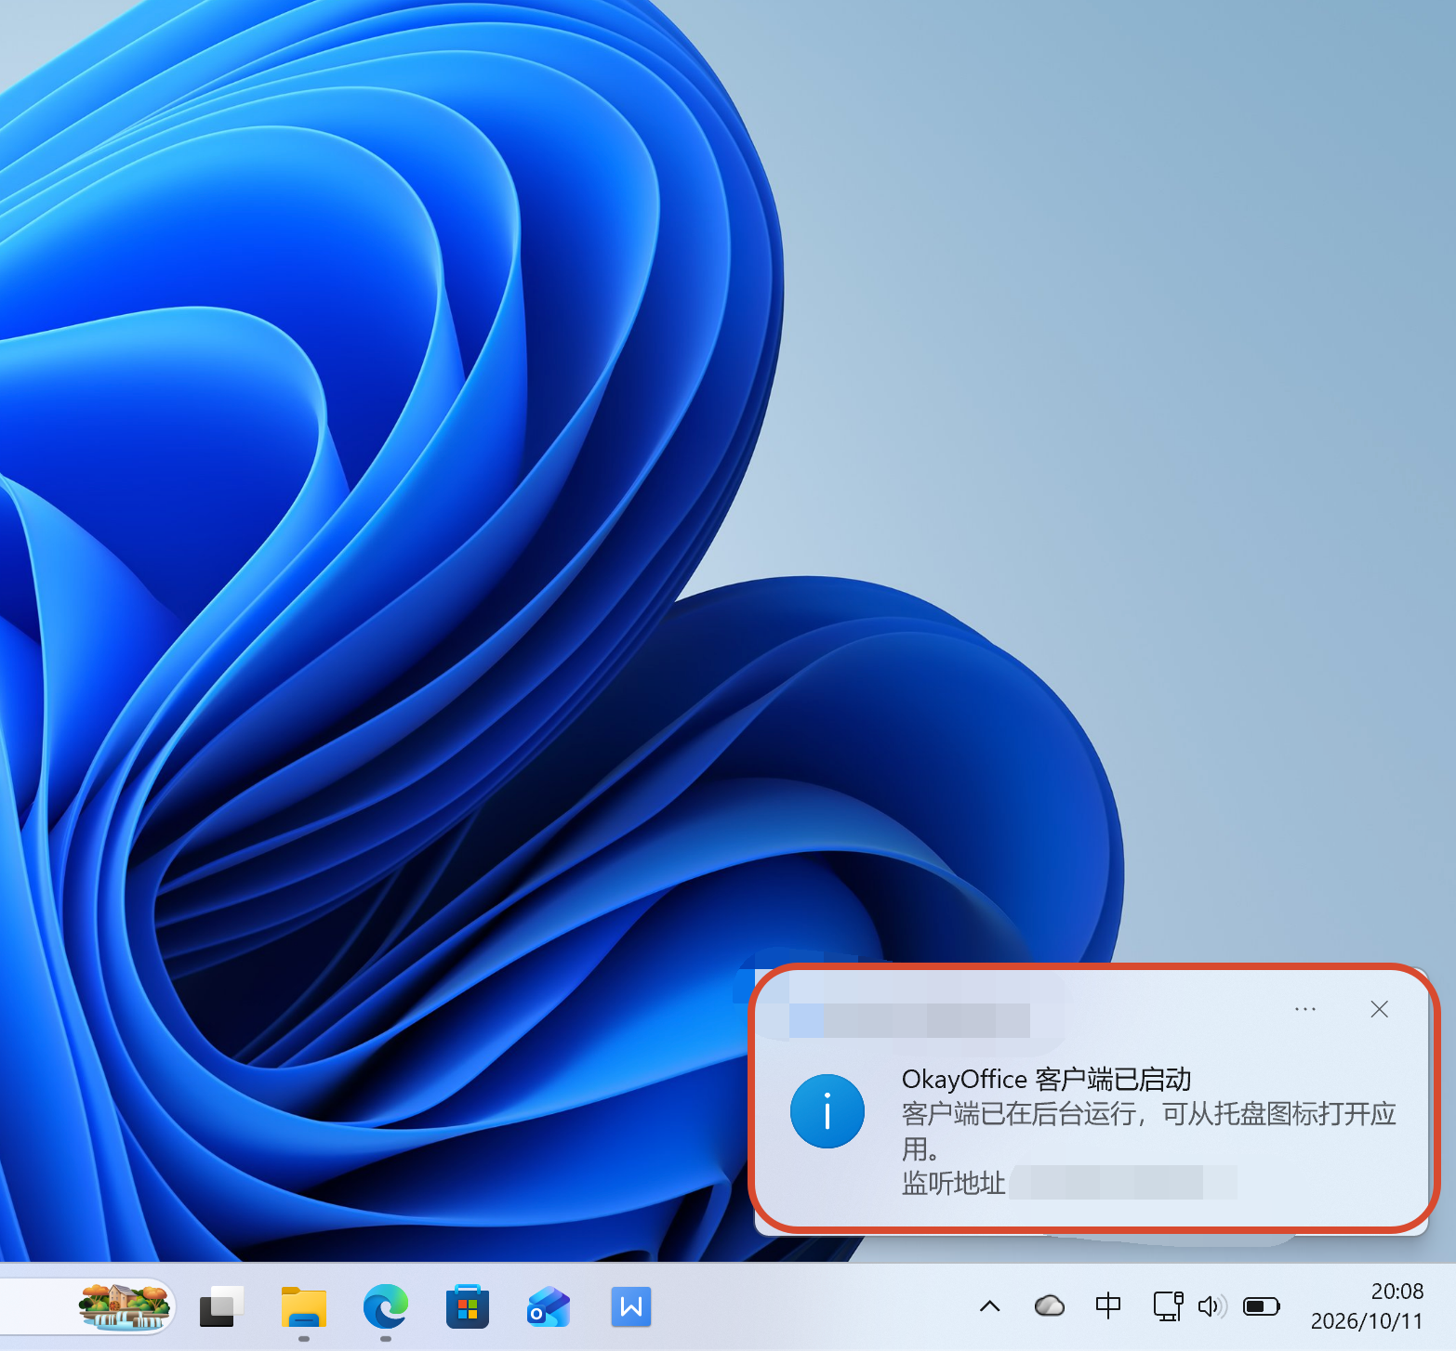The image size is (1456, 1351).
Task: Open the Microsoft Store taskbar icon
Action: pyautogui.click(x=468, y=1306)
